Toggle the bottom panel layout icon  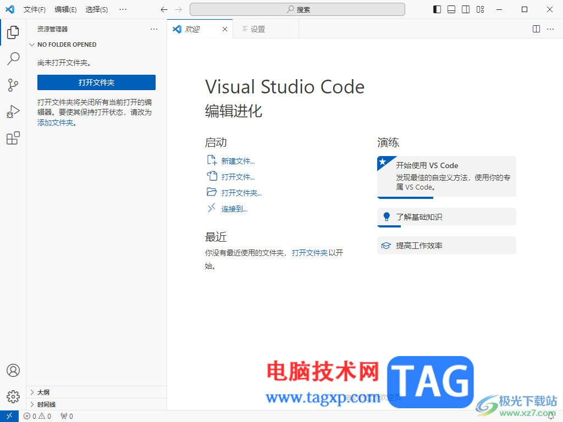pos(451,10)
